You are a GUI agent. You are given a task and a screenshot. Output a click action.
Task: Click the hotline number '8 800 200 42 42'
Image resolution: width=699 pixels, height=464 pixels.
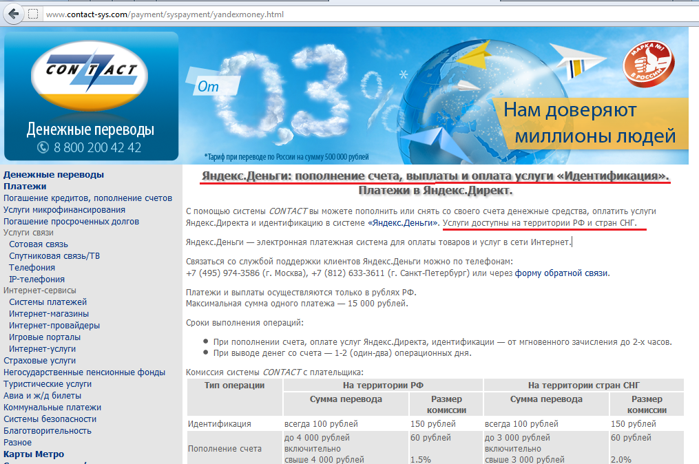coord(97,147)
